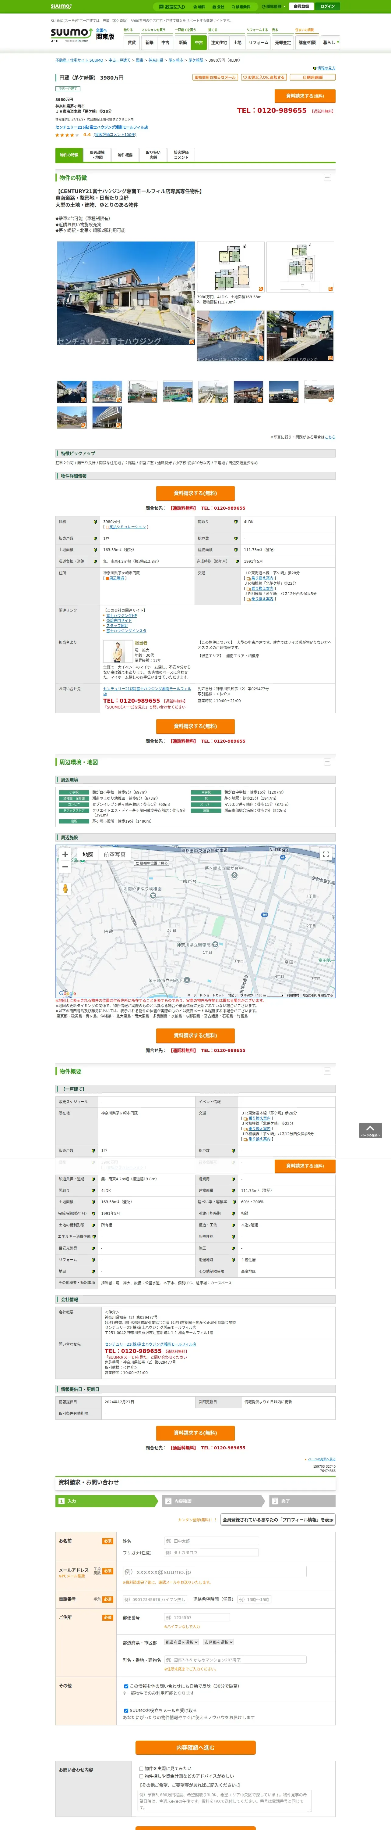Image resolution: width=391 pixels, height=1830 pixels.
Task: Open the 注文住宅 navigation item
Action: tap(219, 43)
